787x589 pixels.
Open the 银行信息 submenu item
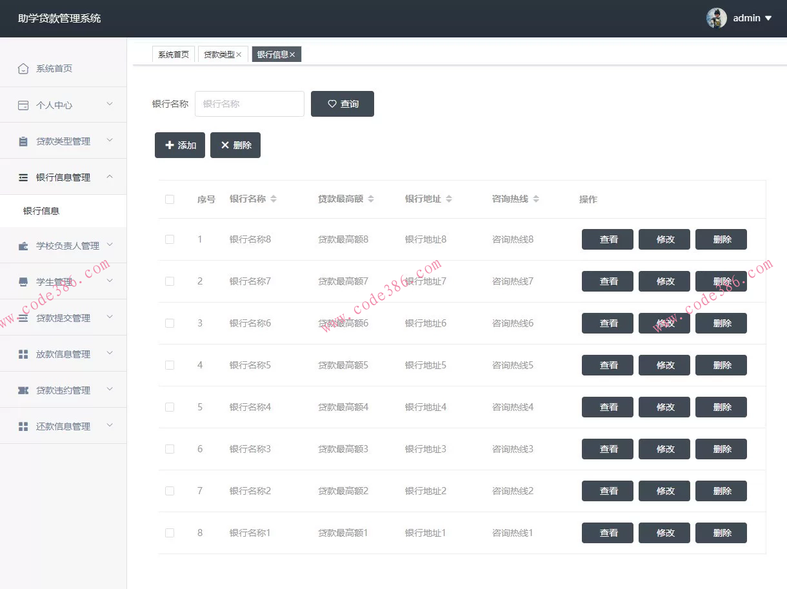41,211
